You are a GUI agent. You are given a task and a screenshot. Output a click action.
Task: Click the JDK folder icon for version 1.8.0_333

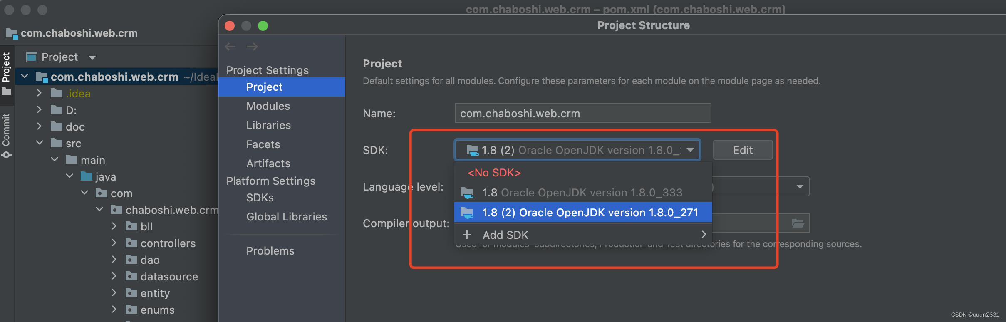tap(467, 193)
